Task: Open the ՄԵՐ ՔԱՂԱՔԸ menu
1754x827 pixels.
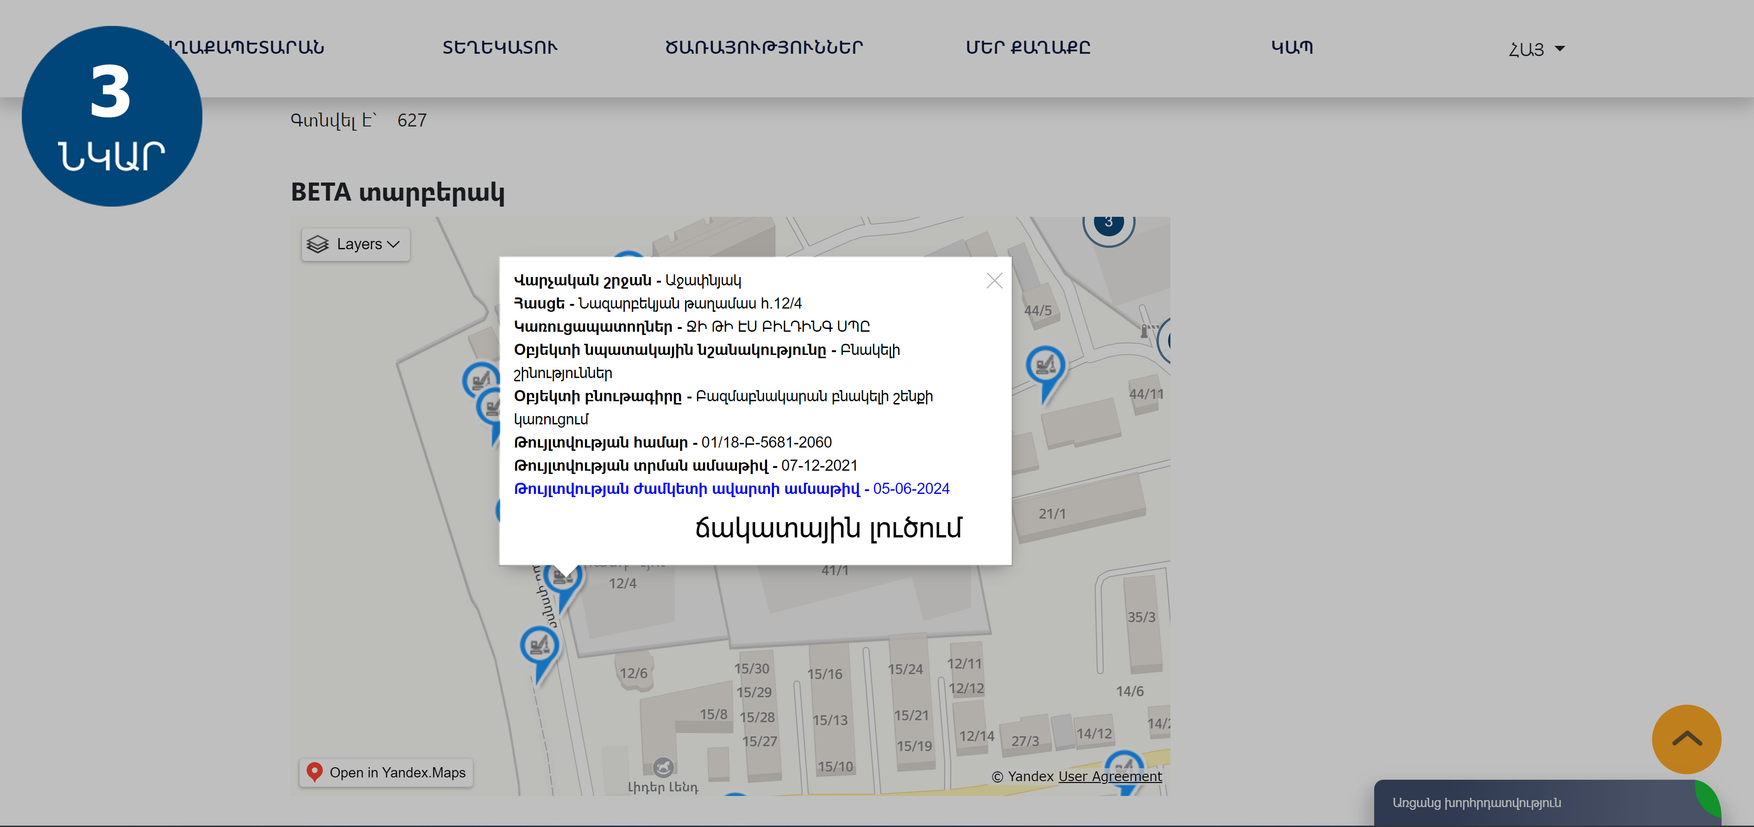Action: point(1028,48)
